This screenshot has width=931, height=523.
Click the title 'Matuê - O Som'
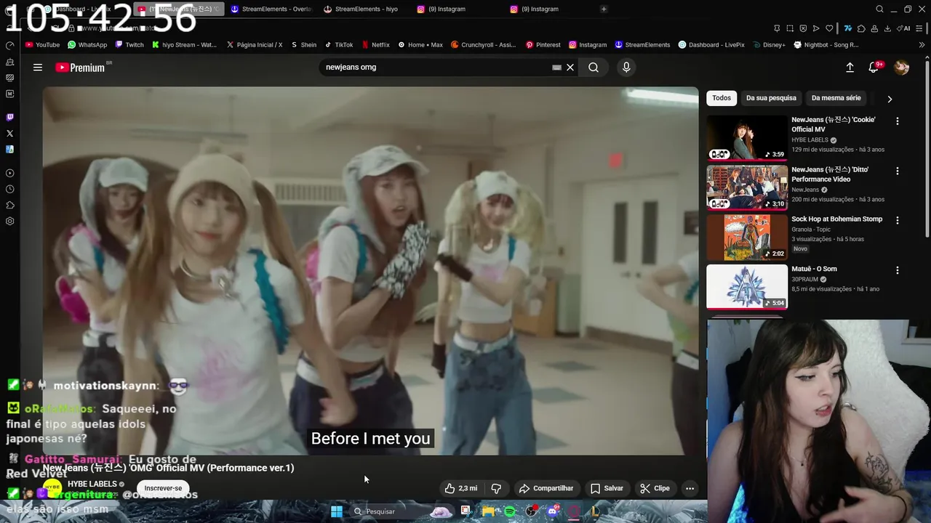(814, 269)
